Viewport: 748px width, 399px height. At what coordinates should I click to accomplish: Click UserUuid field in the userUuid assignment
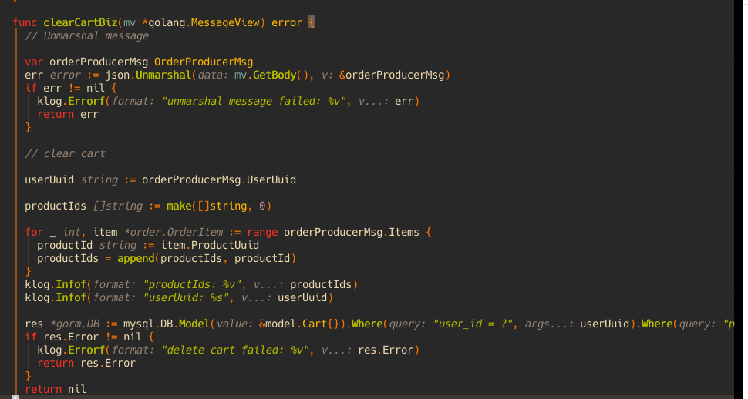pos(271,179)
